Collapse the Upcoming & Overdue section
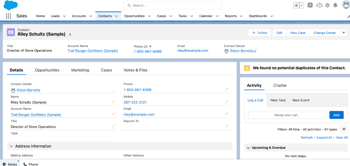This screenshot has height=166, width=350. [248, 148]
